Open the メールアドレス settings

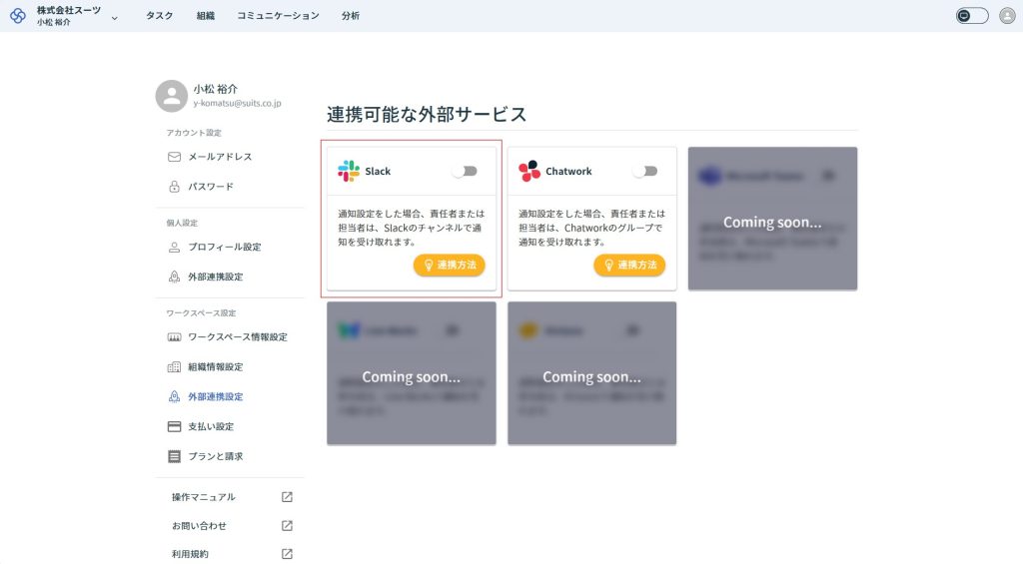pos(220,157)
